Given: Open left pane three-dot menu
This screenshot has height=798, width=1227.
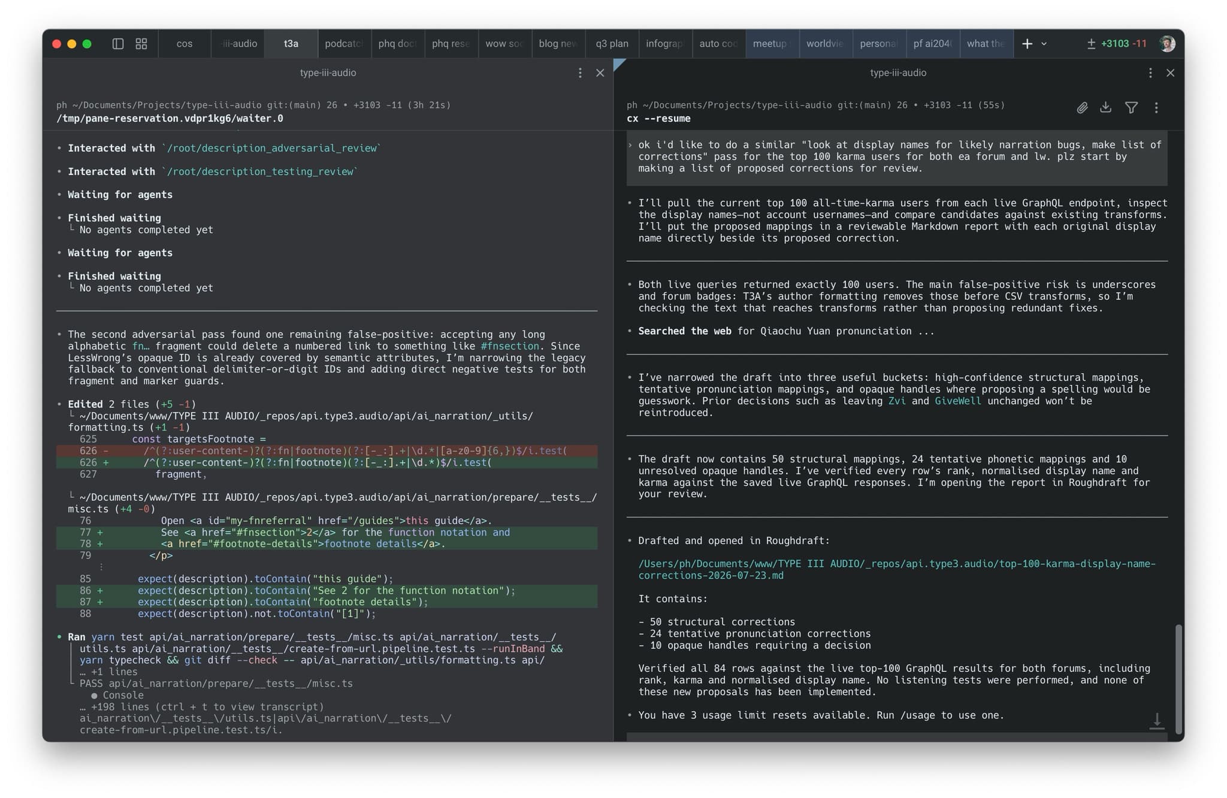Looking at the screenshot, I should click(x=580, y=72).
